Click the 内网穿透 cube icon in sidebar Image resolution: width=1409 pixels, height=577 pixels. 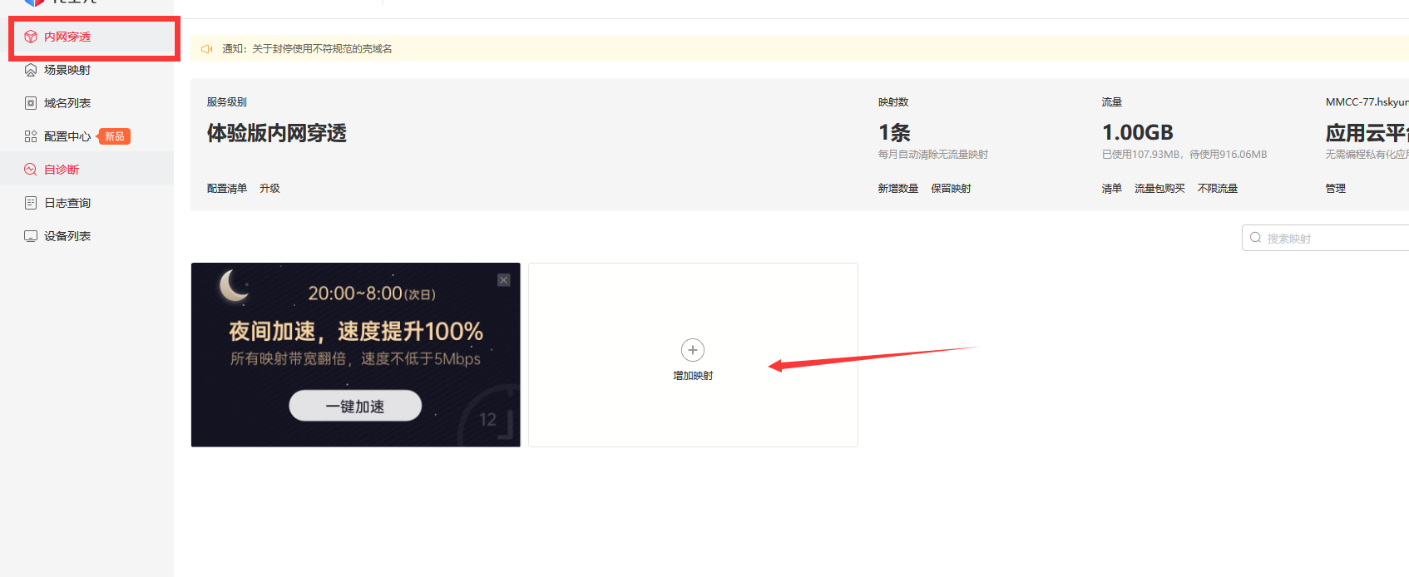coord(31,37)
